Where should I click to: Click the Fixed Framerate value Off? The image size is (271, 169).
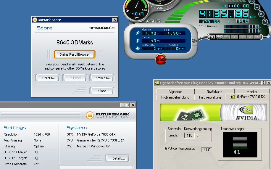[36, 164]
